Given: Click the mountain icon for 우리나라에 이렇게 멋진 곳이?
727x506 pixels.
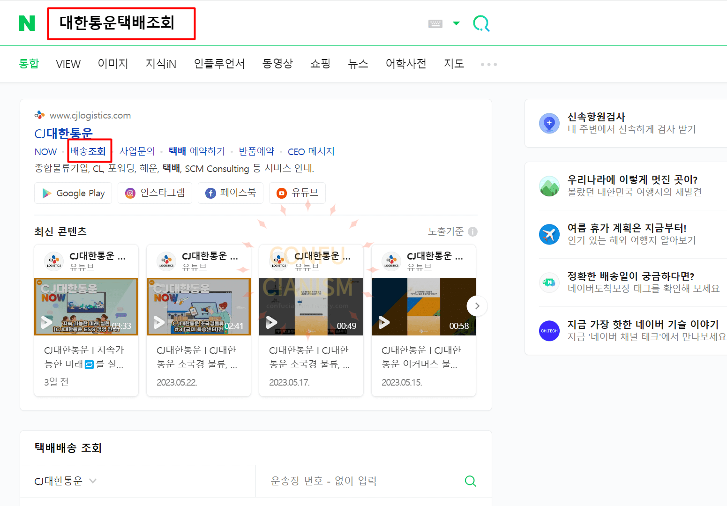Looking at the screenshot, I should pyautogui.click(x=549, y=186).
